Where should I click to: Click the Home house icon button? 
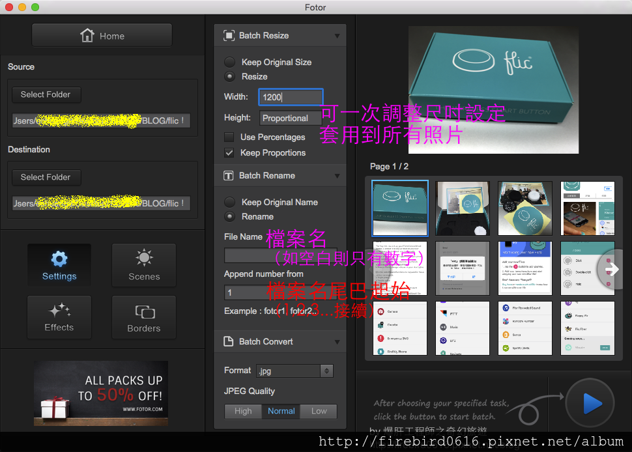pos(102,35)
